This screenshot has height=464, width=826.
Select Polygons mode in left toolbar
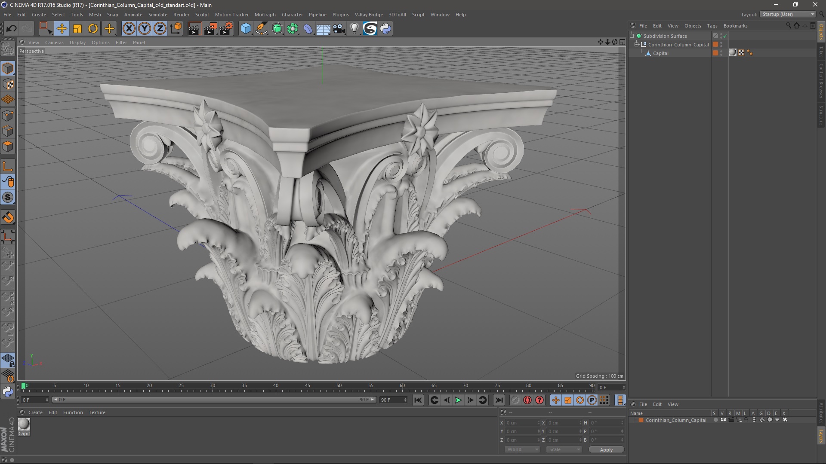pos(8,147)
